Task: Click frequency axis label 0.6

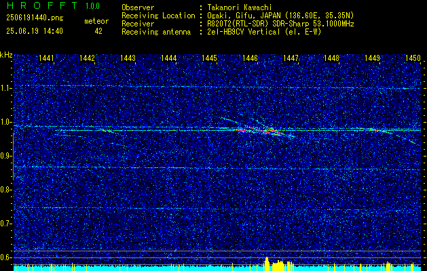Action: point(6,257)
